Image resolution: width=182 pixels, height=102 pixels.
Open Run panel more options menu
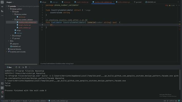(x=30, y=67)
